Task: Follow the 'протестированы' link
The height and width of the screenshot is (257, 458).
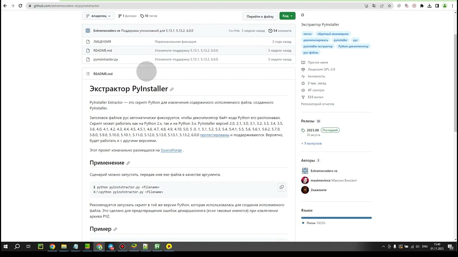Action: (215, 135)
